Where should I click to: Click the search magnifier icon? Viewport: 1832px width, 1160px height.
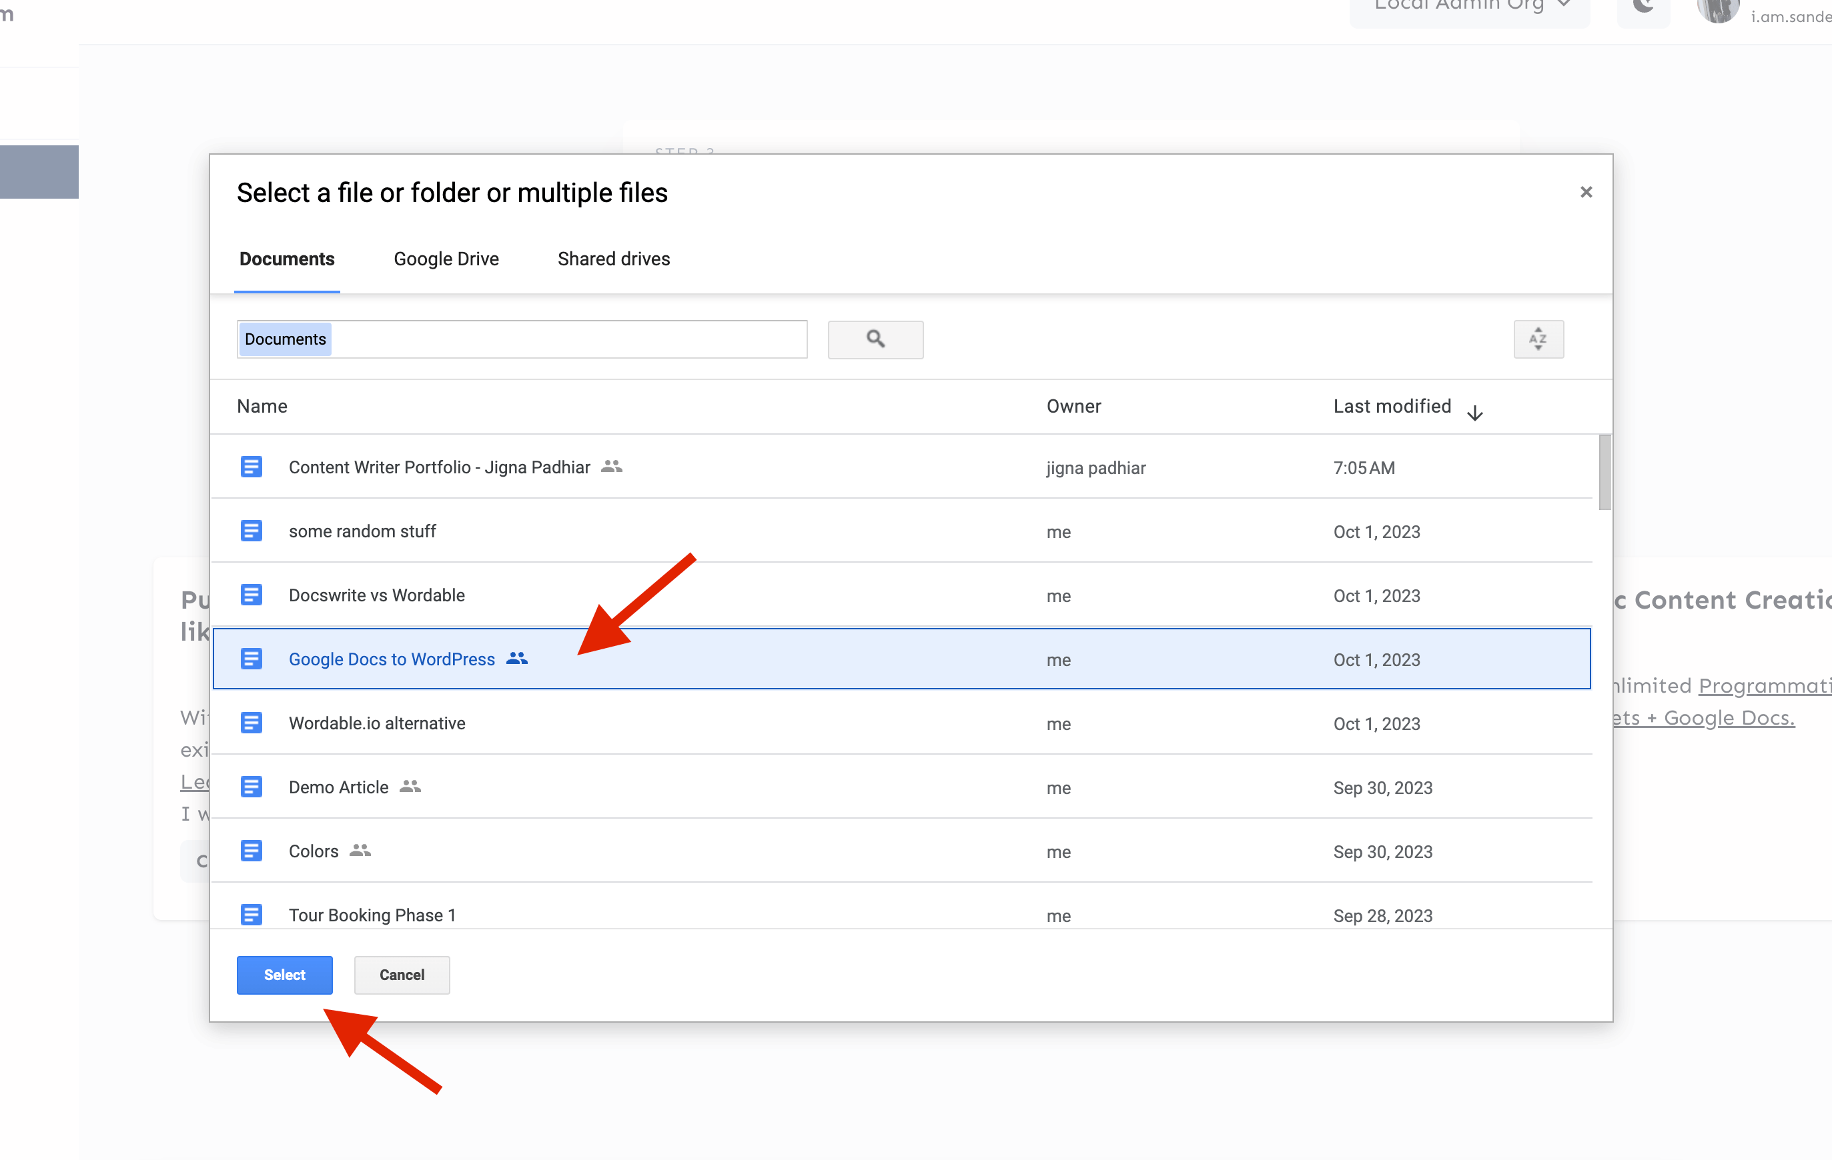coord(875,339)
